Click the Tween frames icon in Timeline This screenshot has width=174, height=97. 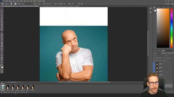coord(21,92)
